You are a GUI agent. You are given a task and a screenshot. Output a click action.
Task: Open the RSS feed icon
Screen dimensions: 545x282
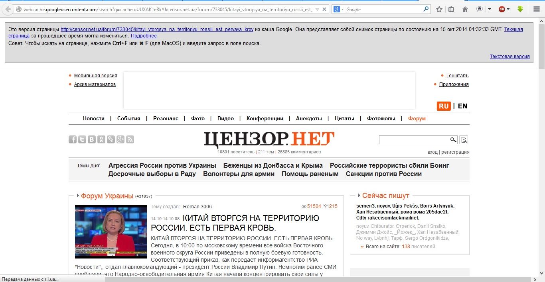point(130,139)
